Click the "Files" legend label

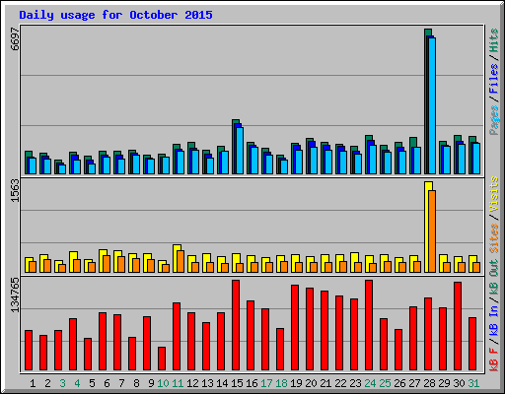[x=494, y=79]
